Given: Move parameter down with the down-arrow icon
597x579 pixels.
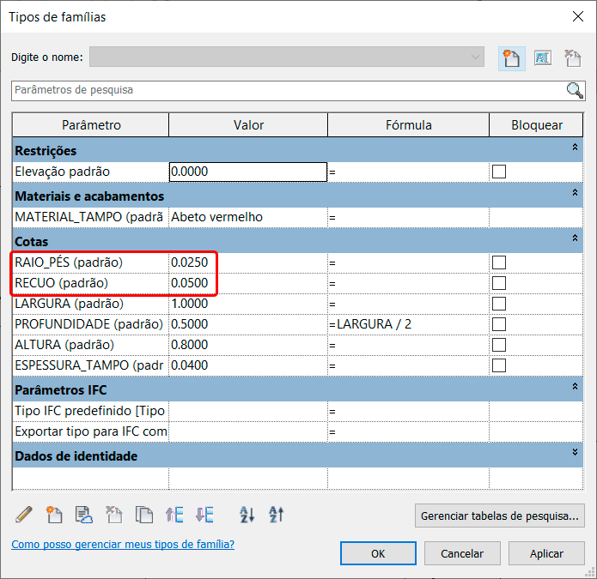Looking at the screenshot, I should coord(204,515).
